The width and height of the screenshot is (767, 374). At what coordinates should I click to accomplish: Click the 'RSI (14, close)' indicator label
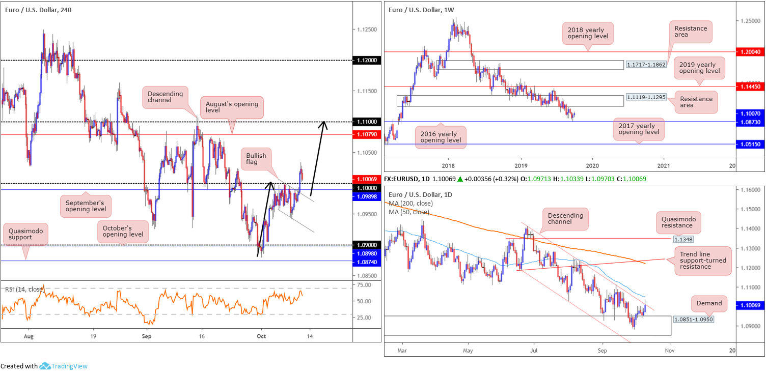(25, 289)
